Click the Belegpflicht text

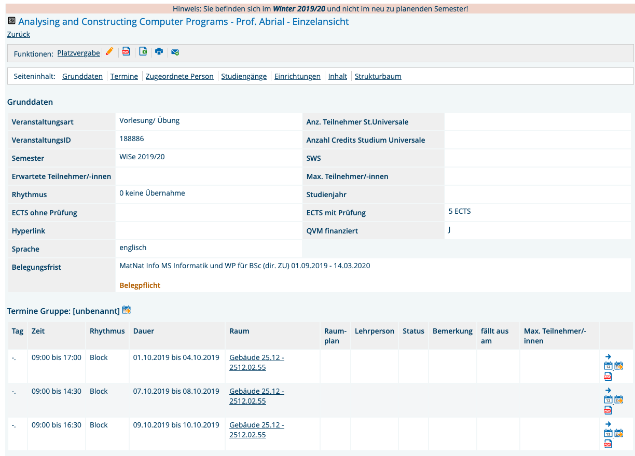pos(140,285)
